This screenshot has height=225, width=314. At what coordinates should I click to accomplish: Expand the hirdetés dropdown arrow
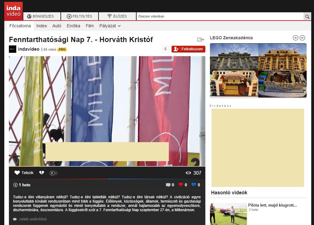(230, 106)
